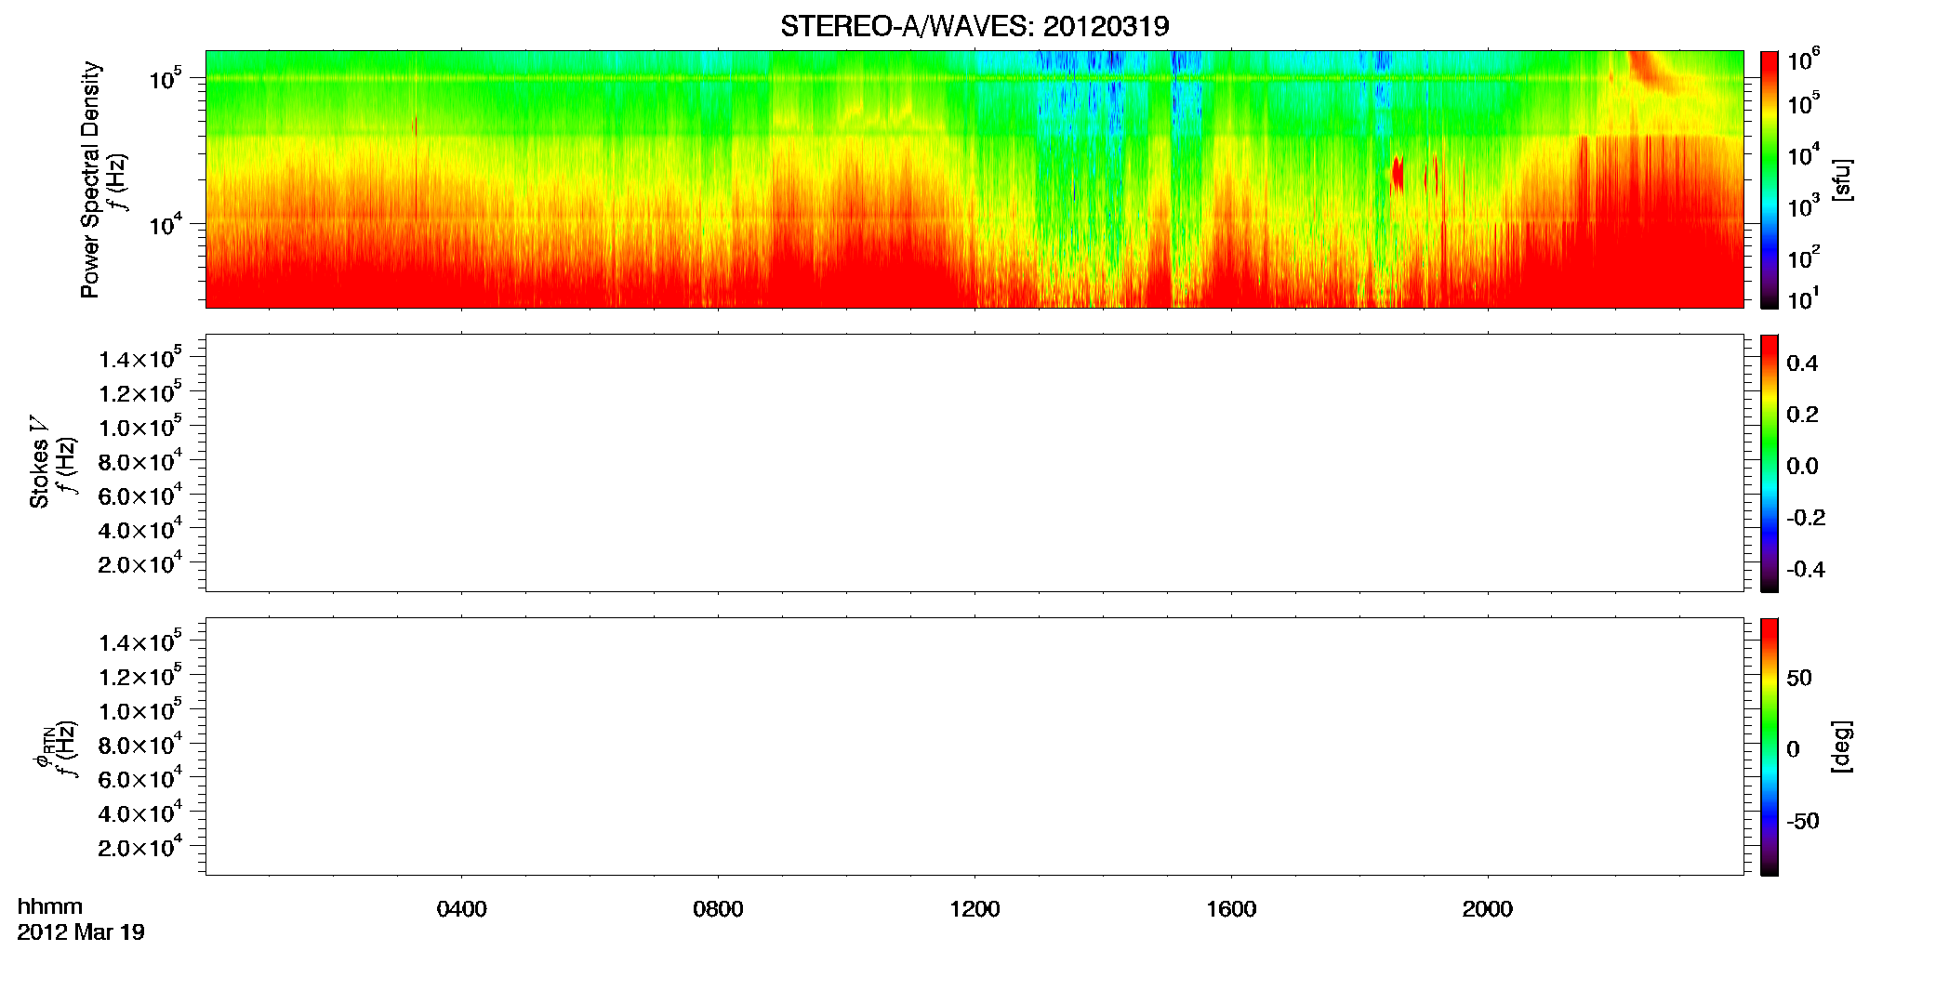This screenshot has width=1949, height=1004.
Task: Click the 1600 time tick label
Action: click(1231, 909)
